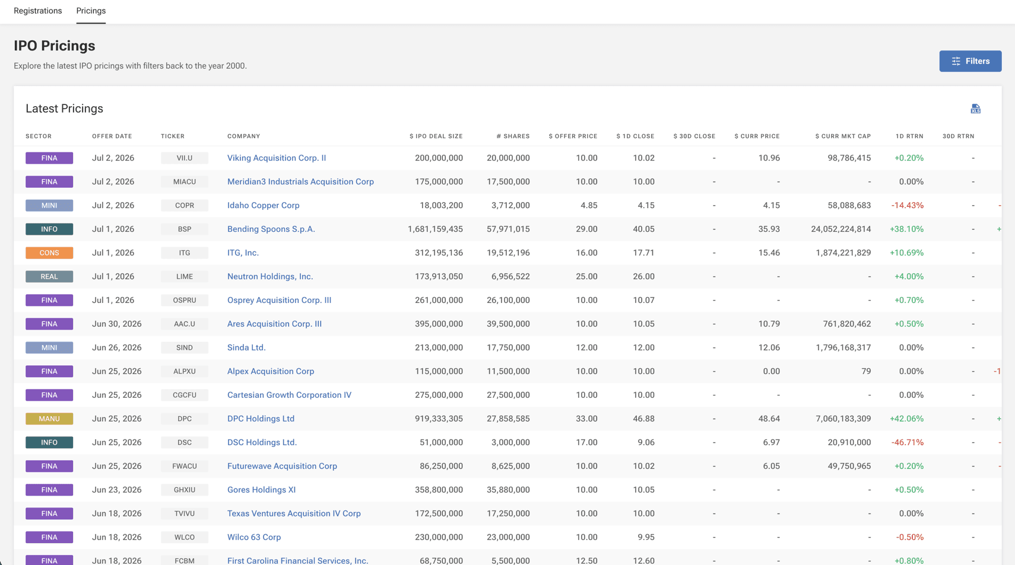Click the COPR ticker badge
The height and width of the screenshot is (565, 1015).
(x=185, y=205)
